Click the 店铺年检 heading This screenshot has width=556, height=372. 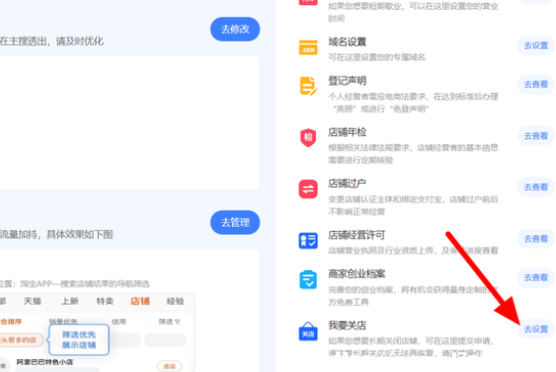coord(348,132)
